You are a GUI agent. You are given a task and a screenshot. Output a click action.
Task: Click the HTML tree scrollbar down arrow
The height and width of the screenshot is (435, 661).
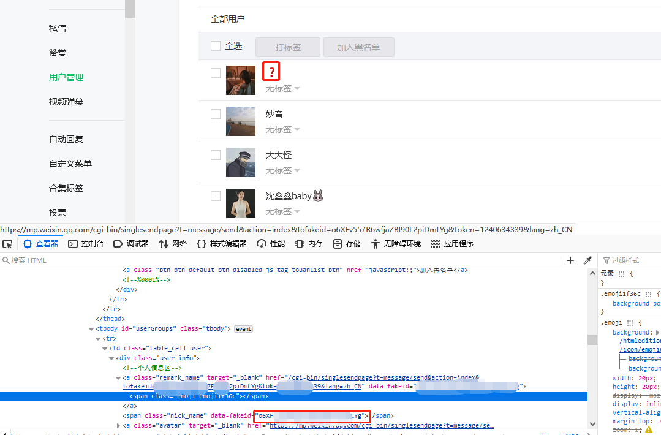point(592,423)
